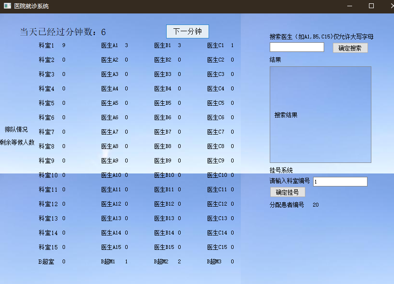This screenshot has height=284, width=394.
Task: Click the 医生B13 label
Action: tap(164, 218)
